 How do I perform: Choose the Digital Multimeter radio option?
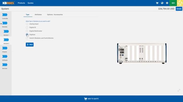27,31
